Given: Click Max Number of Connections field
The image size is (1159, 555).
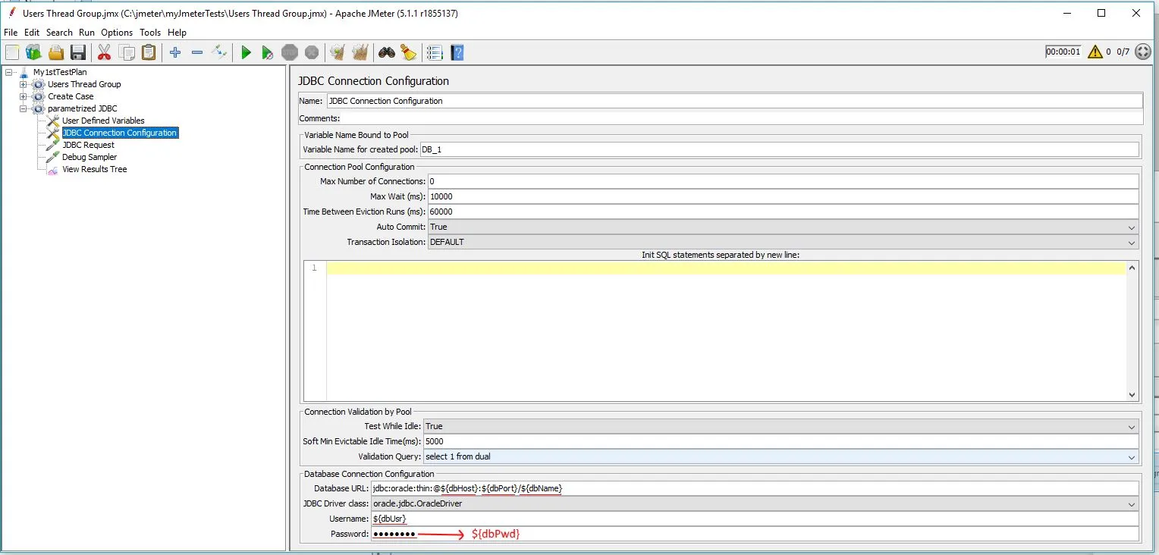Looking at the screenshot, I should [783, 181].
